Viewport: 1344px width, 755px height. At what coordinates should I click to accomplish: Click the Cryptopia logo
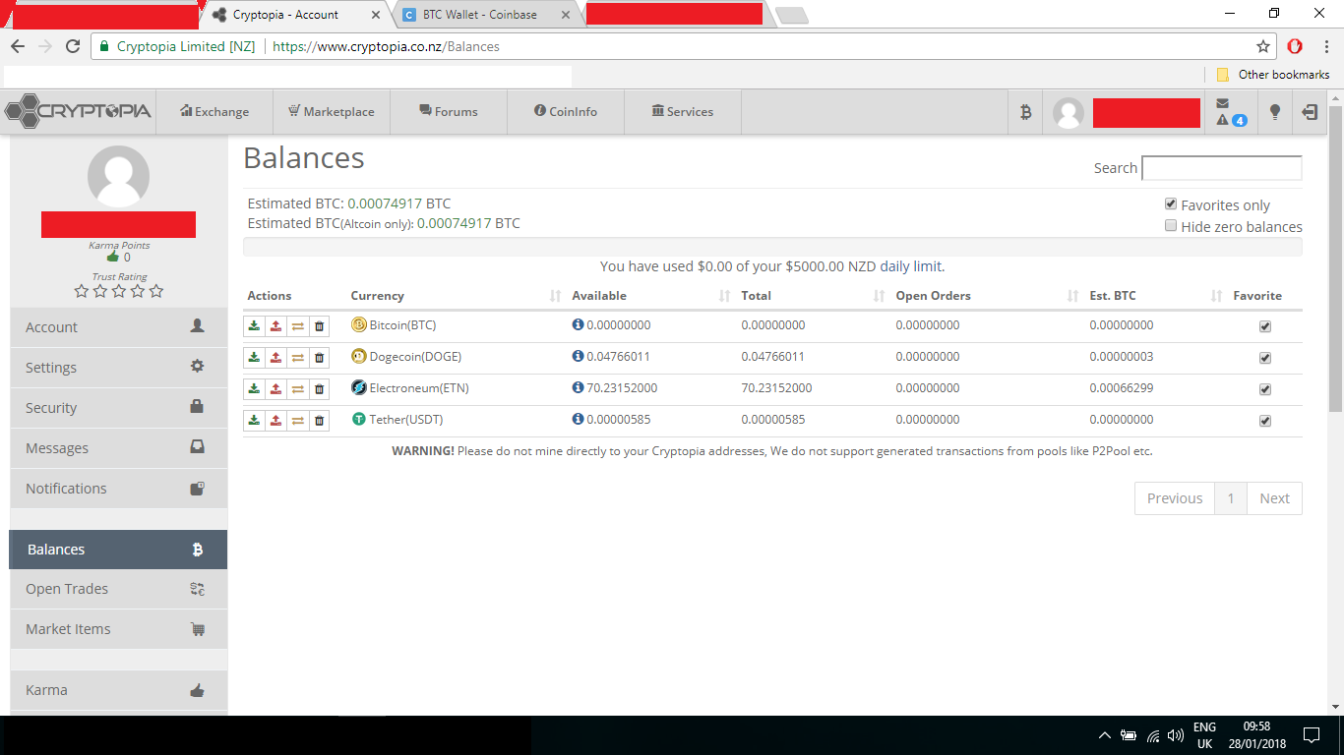[x=79, y=111]
